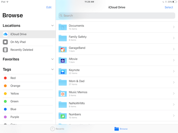The image size is (178, 133).
Task: Choose the Green tag color dot
Action: tap(5, 101)
